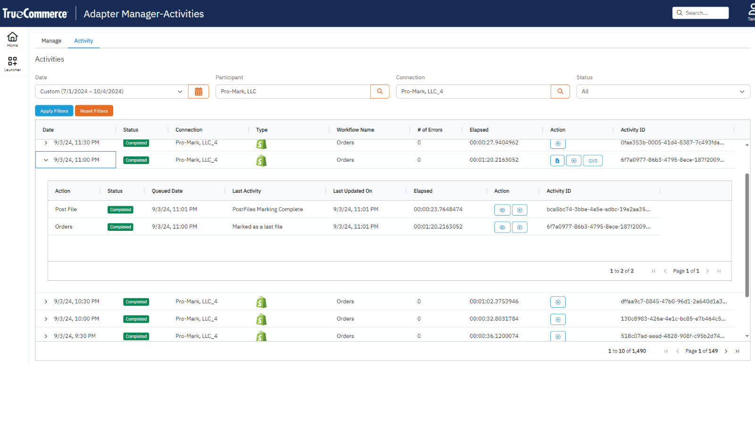Sort by the Status column header
Image resolution: width=755 pixels, height=424 pixels.
point(131,130)
